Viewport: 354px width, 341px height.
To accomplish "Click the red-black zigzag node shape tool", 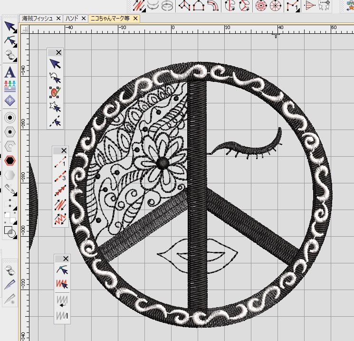I will 184,6.
